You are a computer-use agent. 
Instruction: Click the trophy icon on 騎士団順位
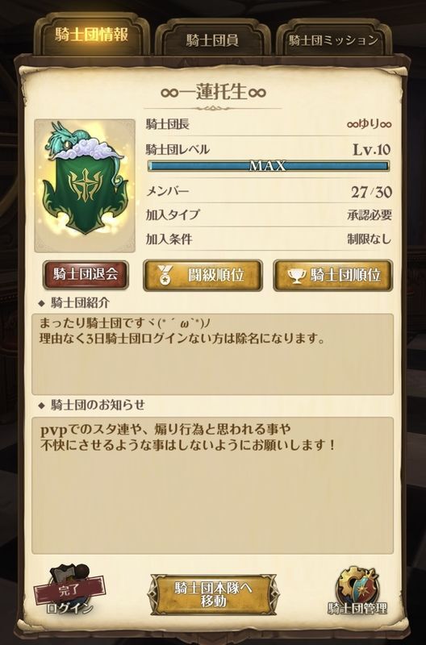295,275
